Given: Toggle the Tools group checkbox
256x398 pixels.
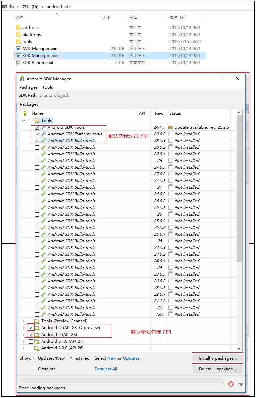Looking at the screenshot, I should click(x=31, y=121).
